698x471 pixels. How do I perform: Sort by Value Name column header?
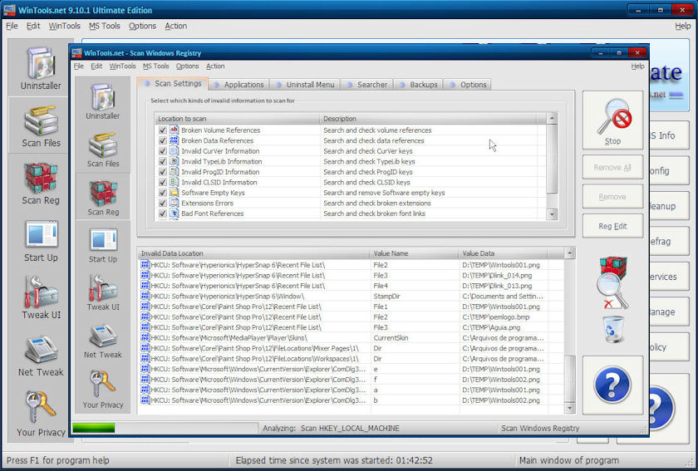414,253
